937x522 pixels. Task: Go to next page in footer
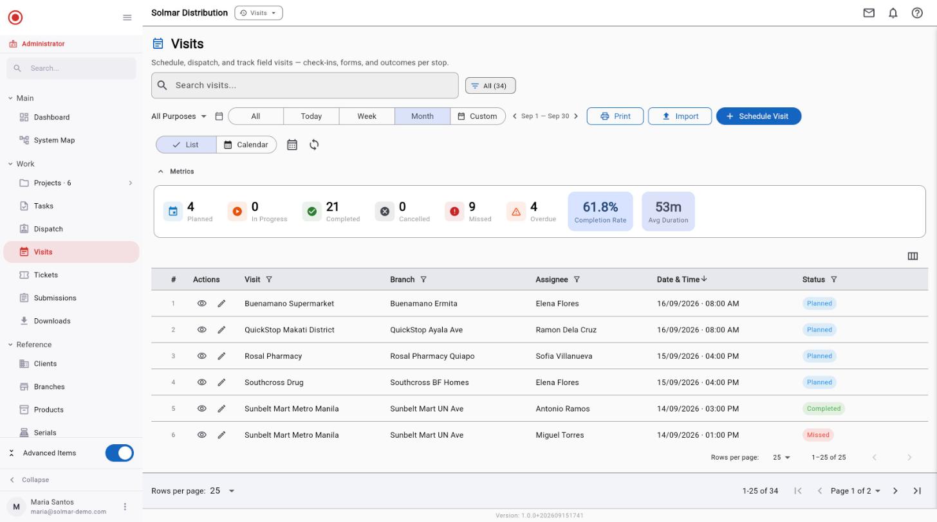(x=895, y=491)
